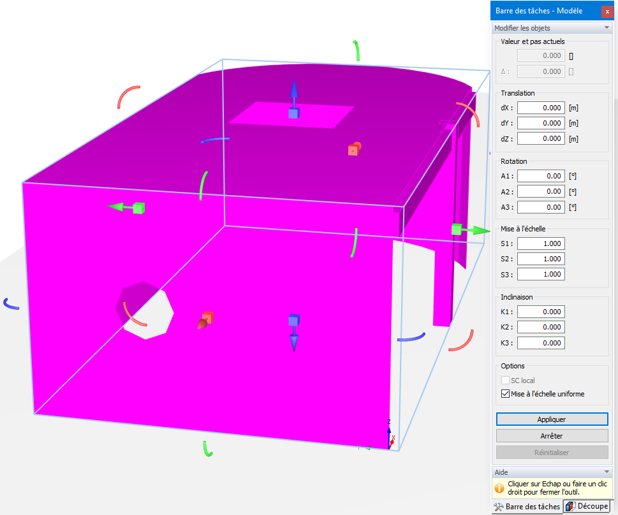
Task: Click the green arc below the front roof edge
Action: pos(354,243)
